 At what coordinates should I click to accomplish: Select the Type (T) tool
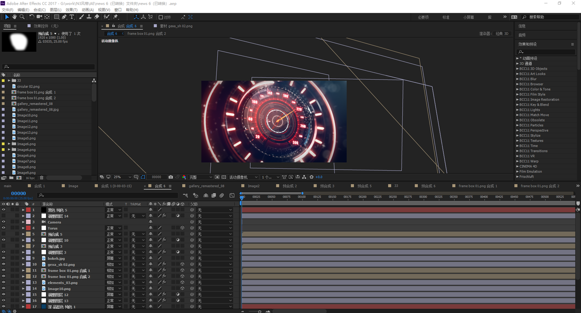(72, 17)
